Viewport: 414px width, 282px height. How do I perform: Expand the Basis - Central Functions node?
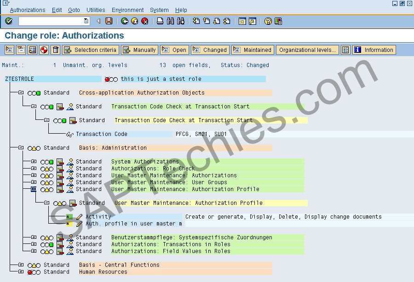[x=21, y=265]
